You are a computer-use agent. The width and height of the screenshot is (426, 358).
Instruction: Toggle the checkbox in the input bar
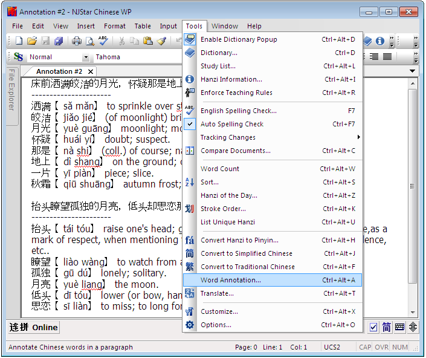(373, 327)
